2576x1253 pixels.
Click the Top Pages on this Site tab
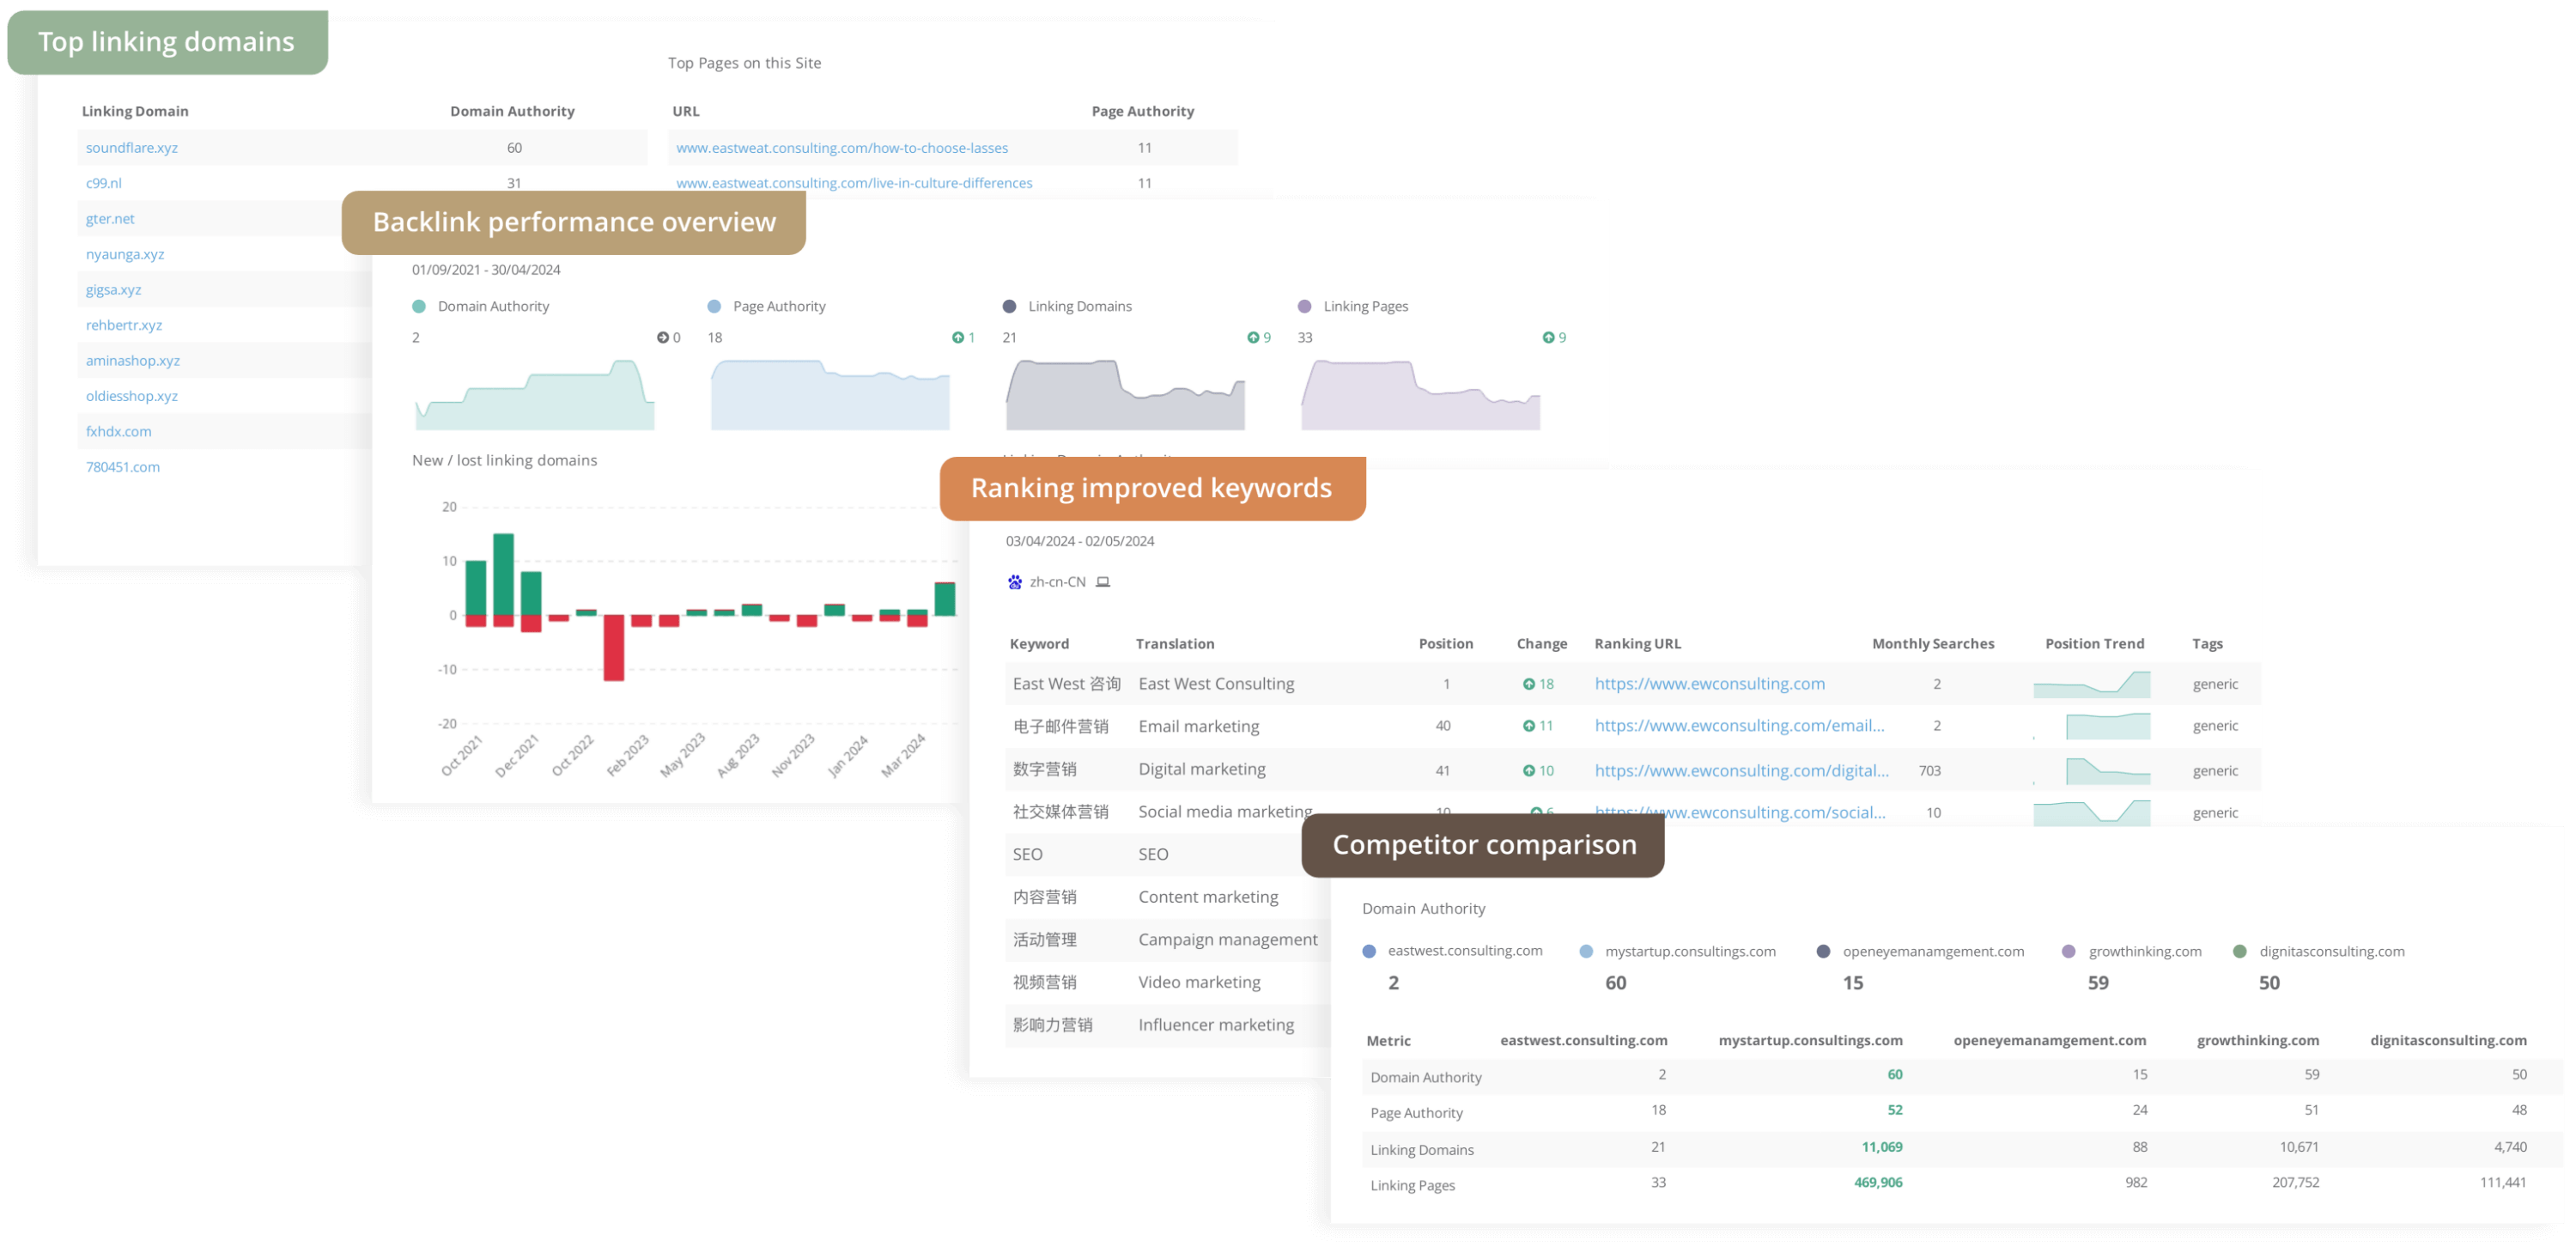743,63
